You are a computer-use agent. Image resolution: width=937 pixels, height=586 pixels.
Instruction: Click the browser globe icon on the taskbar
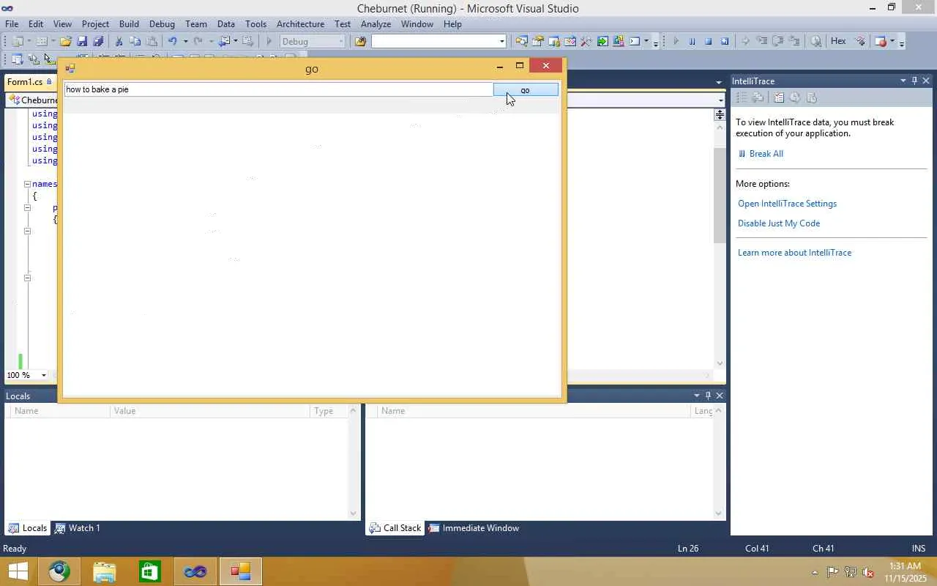(x=59, y=571)
